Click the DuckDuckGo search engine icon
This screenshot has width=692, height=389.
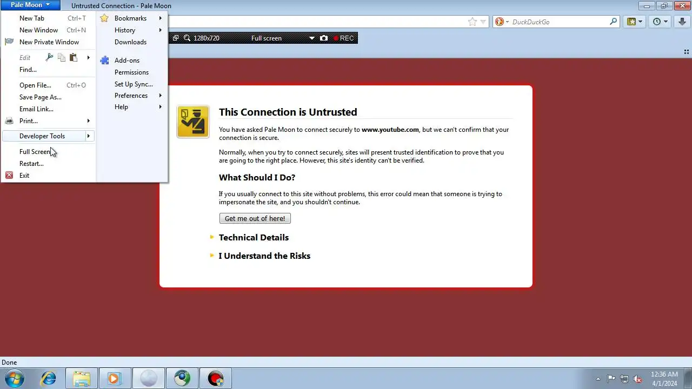point(500,22)
